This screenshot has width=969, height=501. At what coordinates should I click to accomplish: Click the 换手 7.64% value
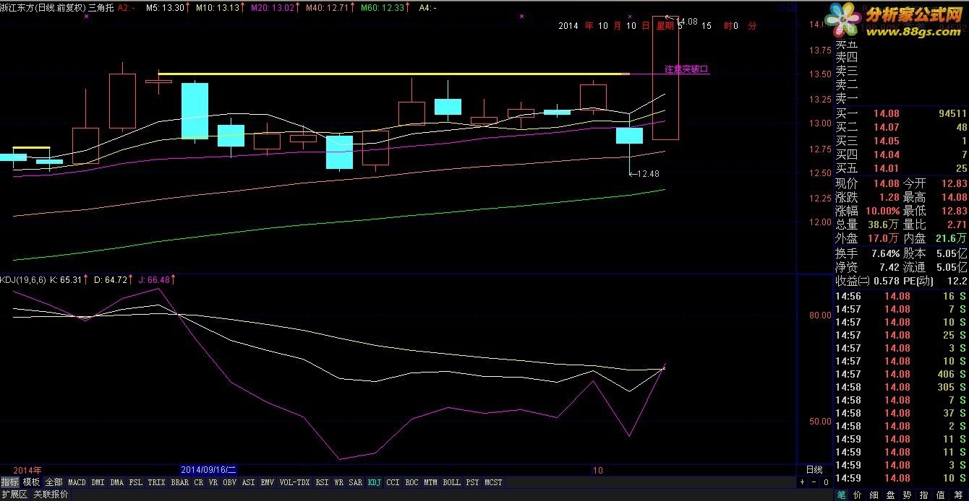pos(884,253)
